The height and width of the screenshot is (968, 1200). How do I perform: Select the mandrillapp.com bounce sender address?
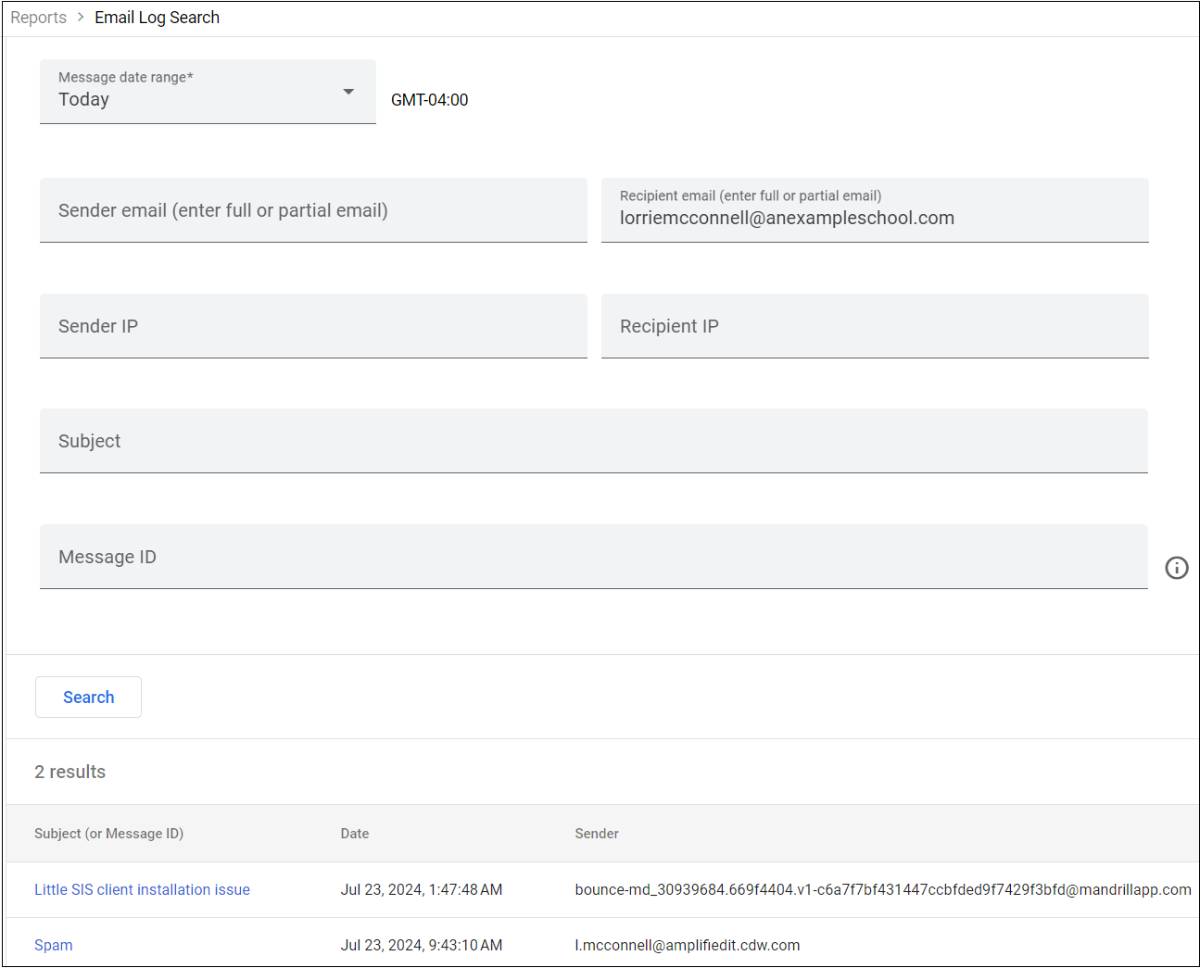pos(883,889)
